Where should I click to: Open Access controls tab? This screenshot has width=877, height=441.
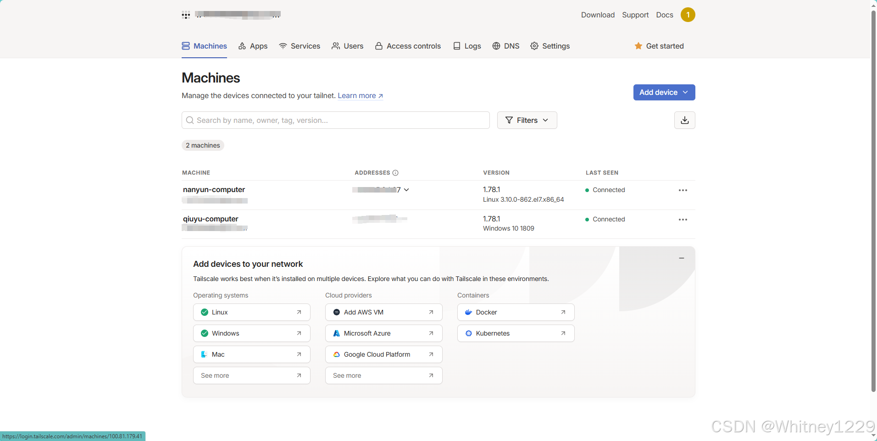[x=408, y=46]
